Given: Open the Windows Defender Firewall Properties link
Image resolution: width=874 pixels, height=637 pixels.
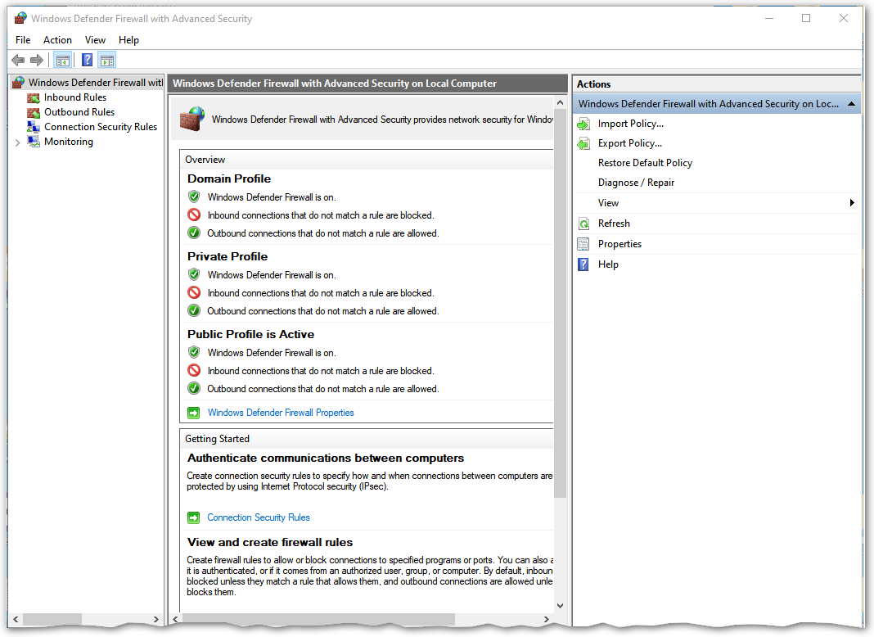Looking at the screenshot, I should point(281,413).
